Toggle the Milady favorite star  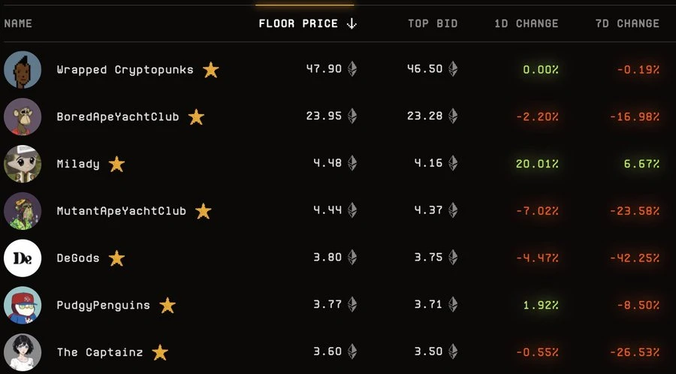(x=116, y=164)
